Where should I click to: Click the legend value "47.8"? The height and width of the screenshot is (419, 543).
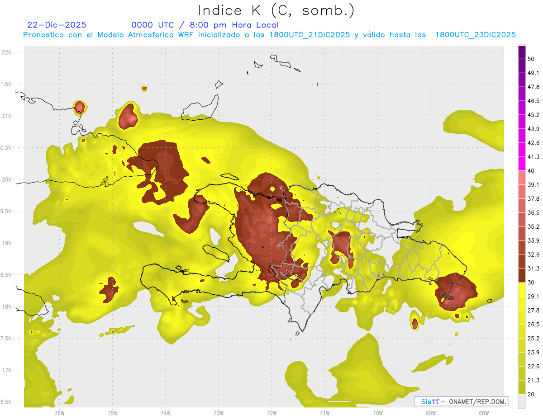tap(533, 87)
